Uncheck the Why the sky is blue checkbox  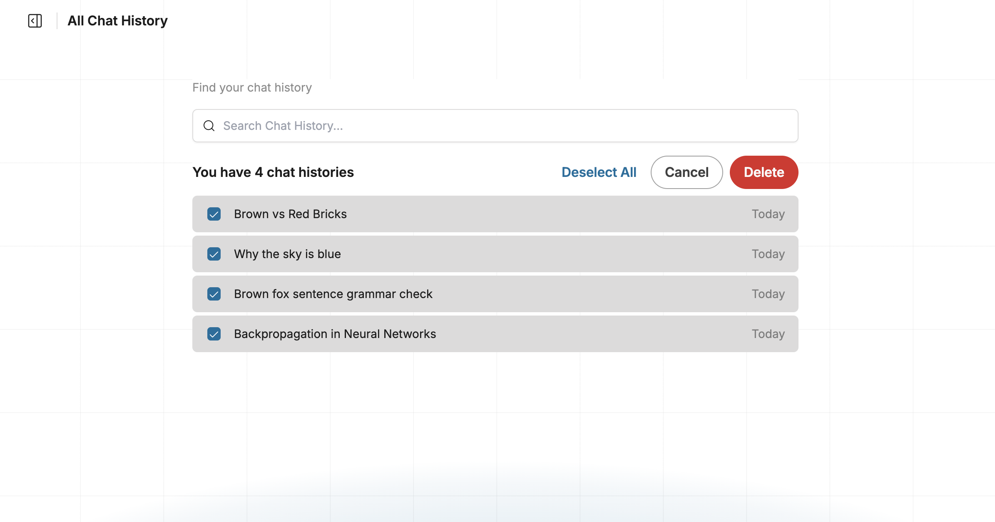pyautogui.click(x=214, y=254)
